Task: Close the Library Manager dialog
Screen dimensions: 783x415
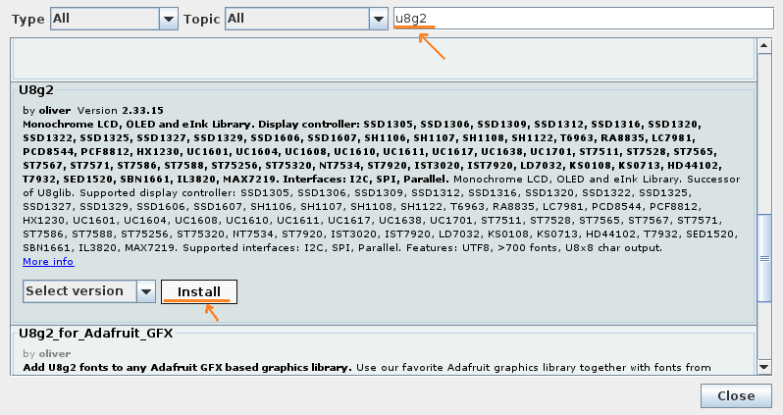Action: click(736, 396)
